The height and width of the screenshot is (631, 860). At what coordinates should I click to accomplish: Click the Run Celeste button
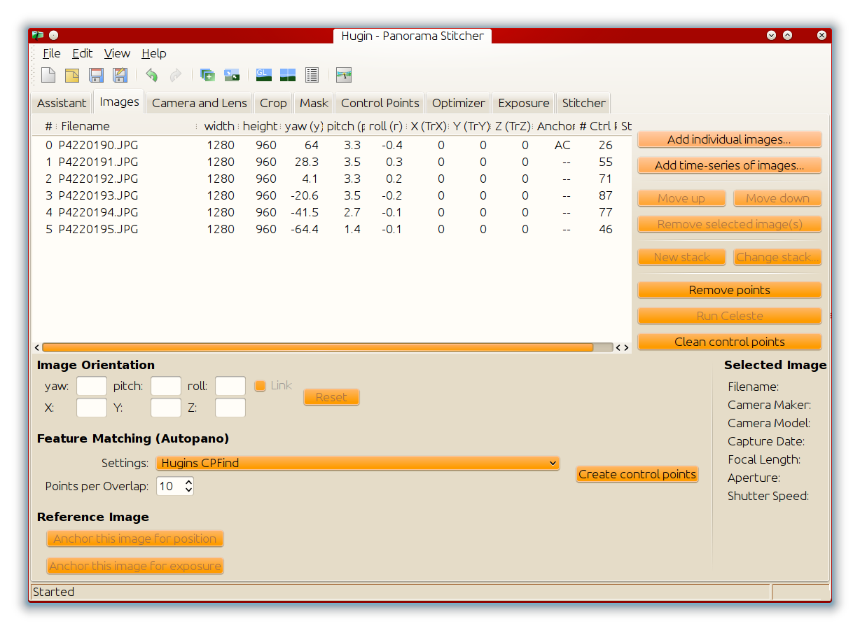pos(729,316)
